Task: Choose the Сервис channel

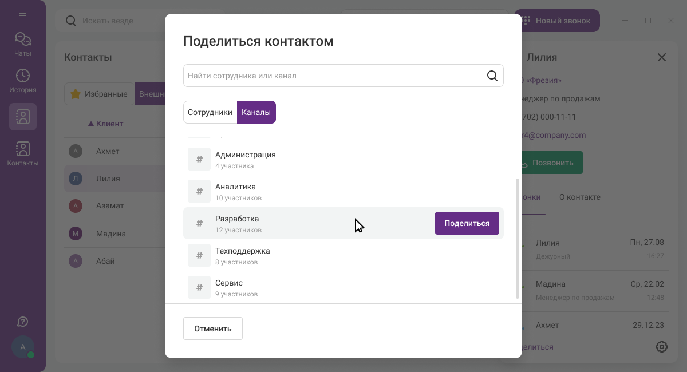Action: 229,287
